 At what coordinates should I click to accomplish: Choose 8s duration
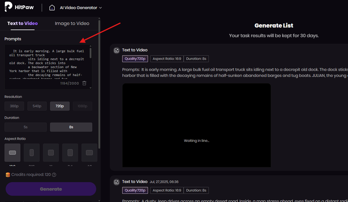click(71, 127)
